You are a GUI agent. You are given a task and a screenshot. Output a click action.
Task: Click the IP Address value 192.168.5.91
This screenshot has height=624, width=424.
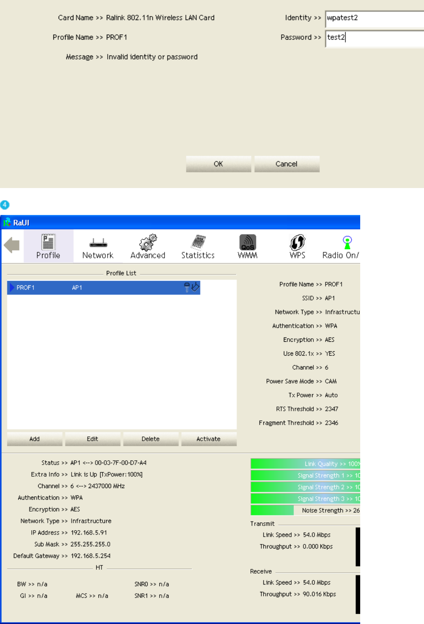point(89,532)
